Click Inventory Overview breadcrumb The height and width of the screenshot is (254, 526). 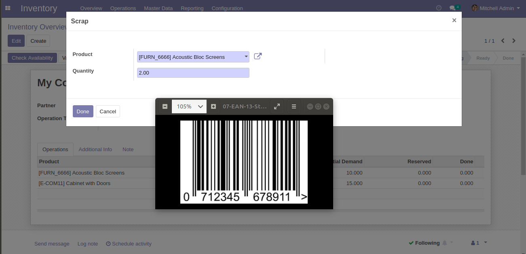[x=37, y=27]
